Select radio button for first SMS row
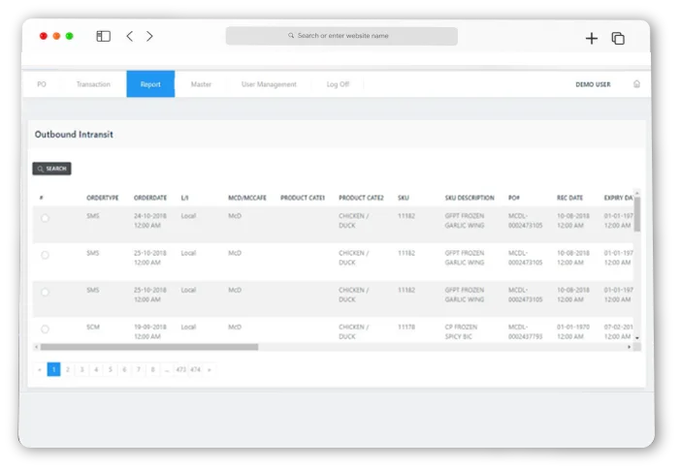The width and height of the screenshot is (680, 470). coord(45,219)
